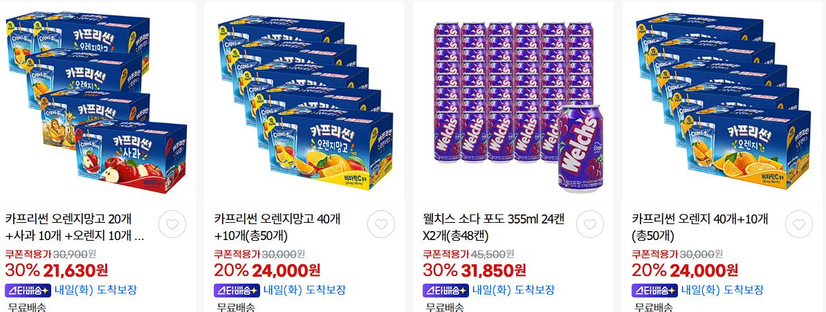
Task: Click 스타배송 badge under 카프리썬 오렌지 40개+10개
Action: [x=655, y=290]
